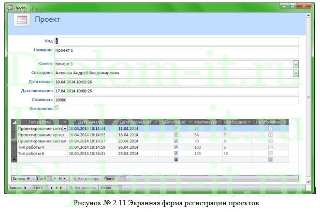Select cell Тип работы 4
Viewport: 320px width, 212px height.
click(x=42, y=147)
